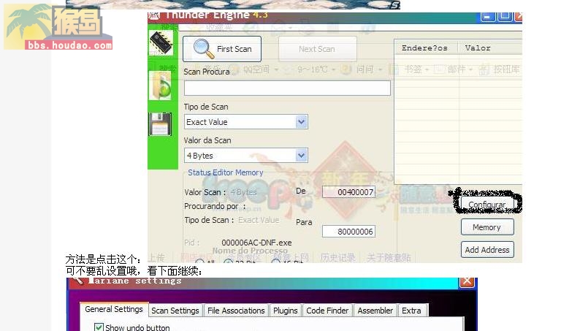Close the settings dialog window
580x331 pixels.
[x=467, y=282]
